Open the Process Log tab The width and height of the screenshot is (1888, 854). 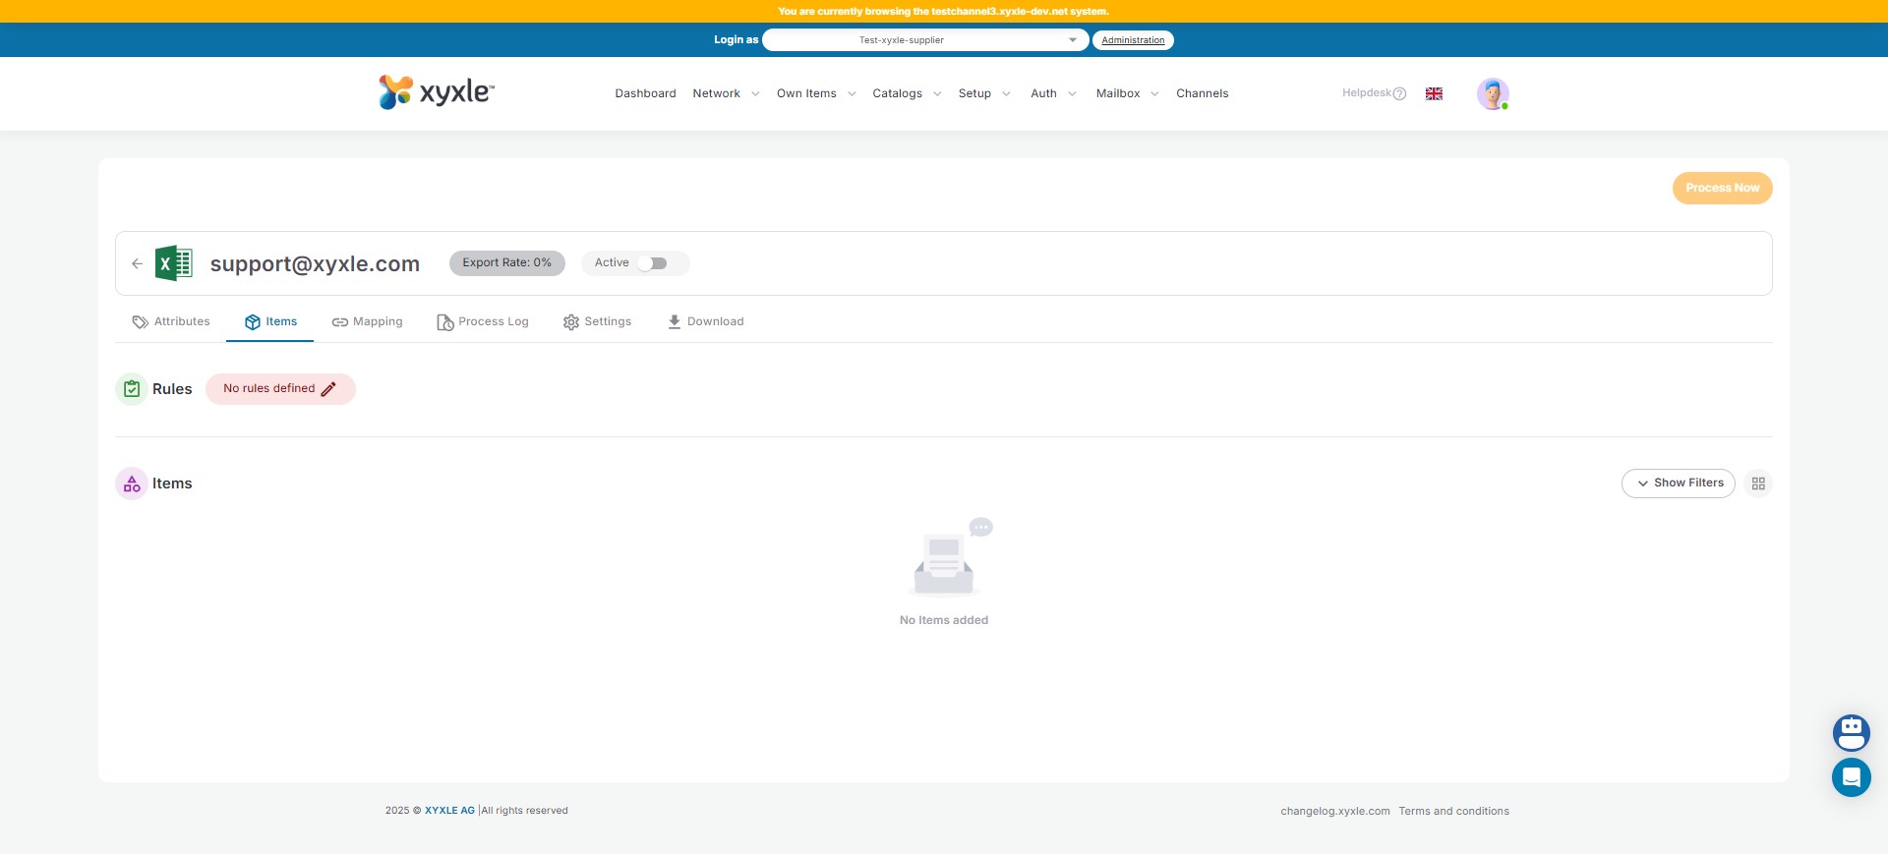483,322
